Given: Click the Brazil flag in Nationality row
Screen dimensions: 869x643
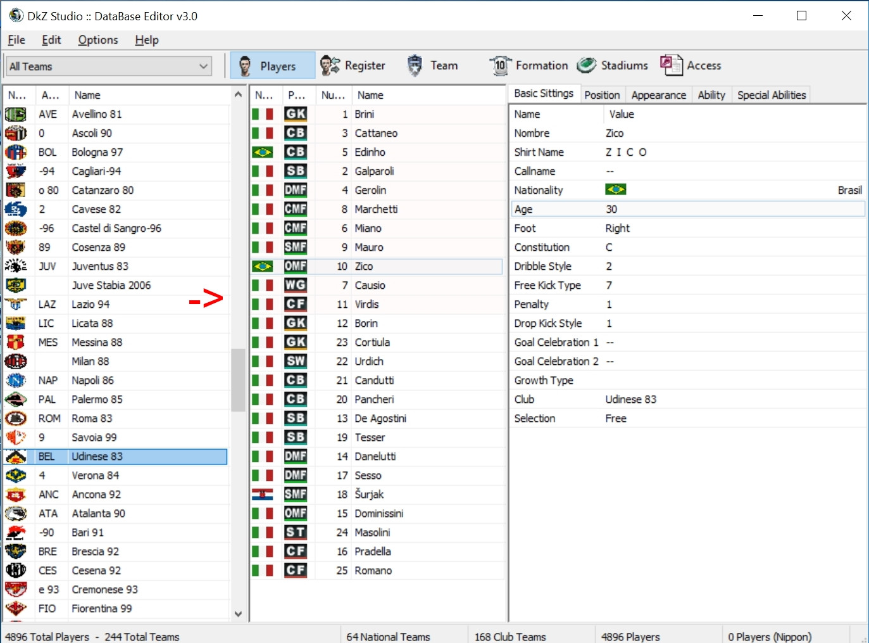Looking at the screenshot, I should coord(616,189).
